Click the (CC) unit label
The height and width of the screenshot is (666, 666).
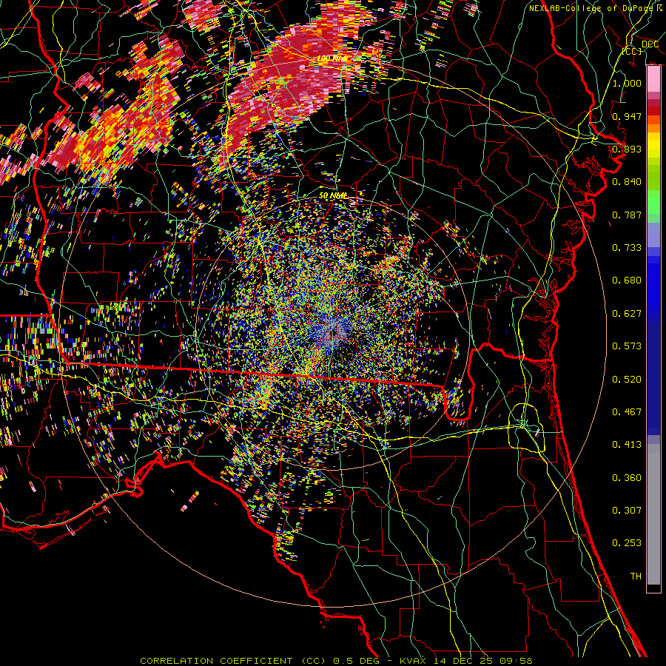click(632, 51)
